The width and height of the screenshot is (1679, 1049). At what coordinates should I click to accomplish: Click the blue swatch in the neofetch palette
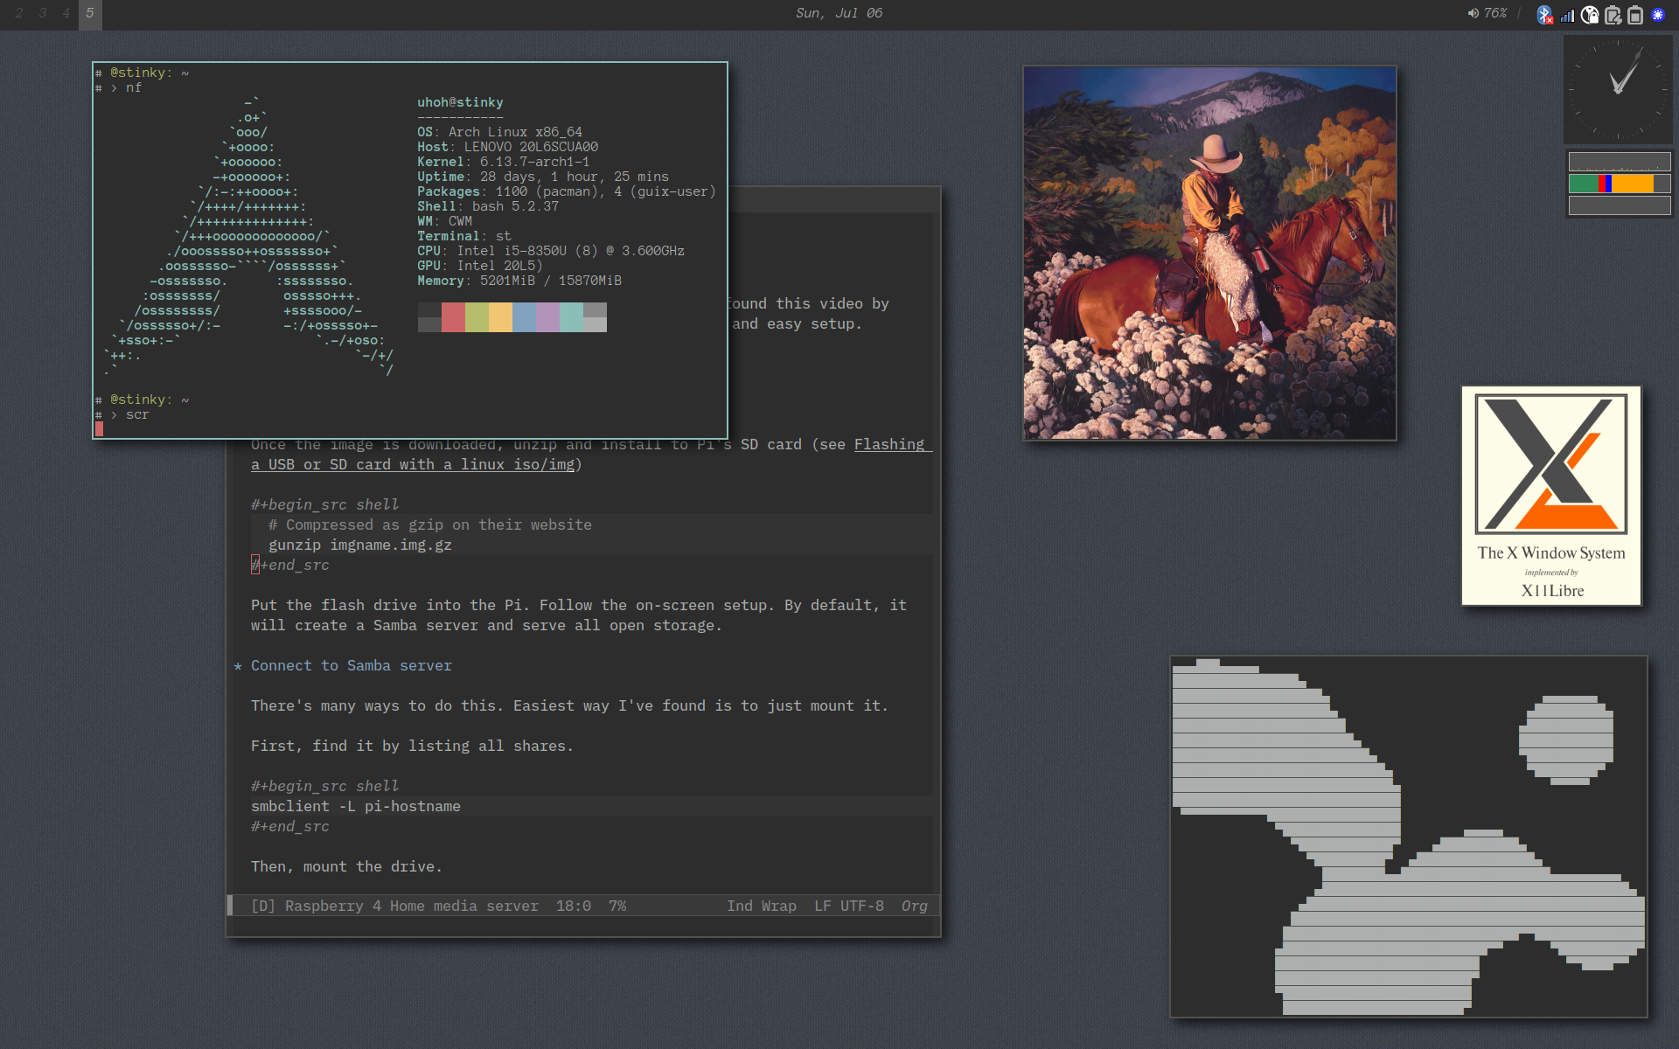[x=524, y=317]
